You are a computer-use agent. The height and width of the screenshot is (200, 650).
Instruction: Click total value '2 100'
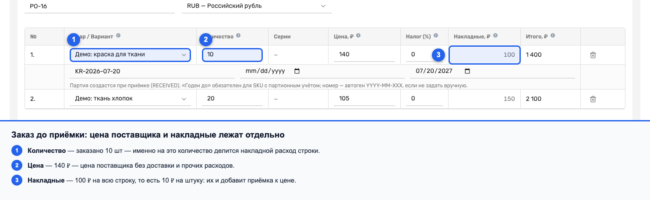coord(533,99)
